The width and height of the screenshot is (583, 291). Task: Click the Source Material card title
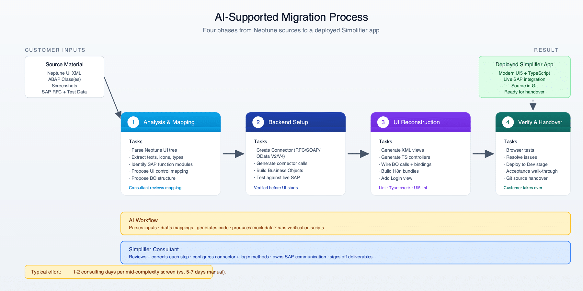64,64
